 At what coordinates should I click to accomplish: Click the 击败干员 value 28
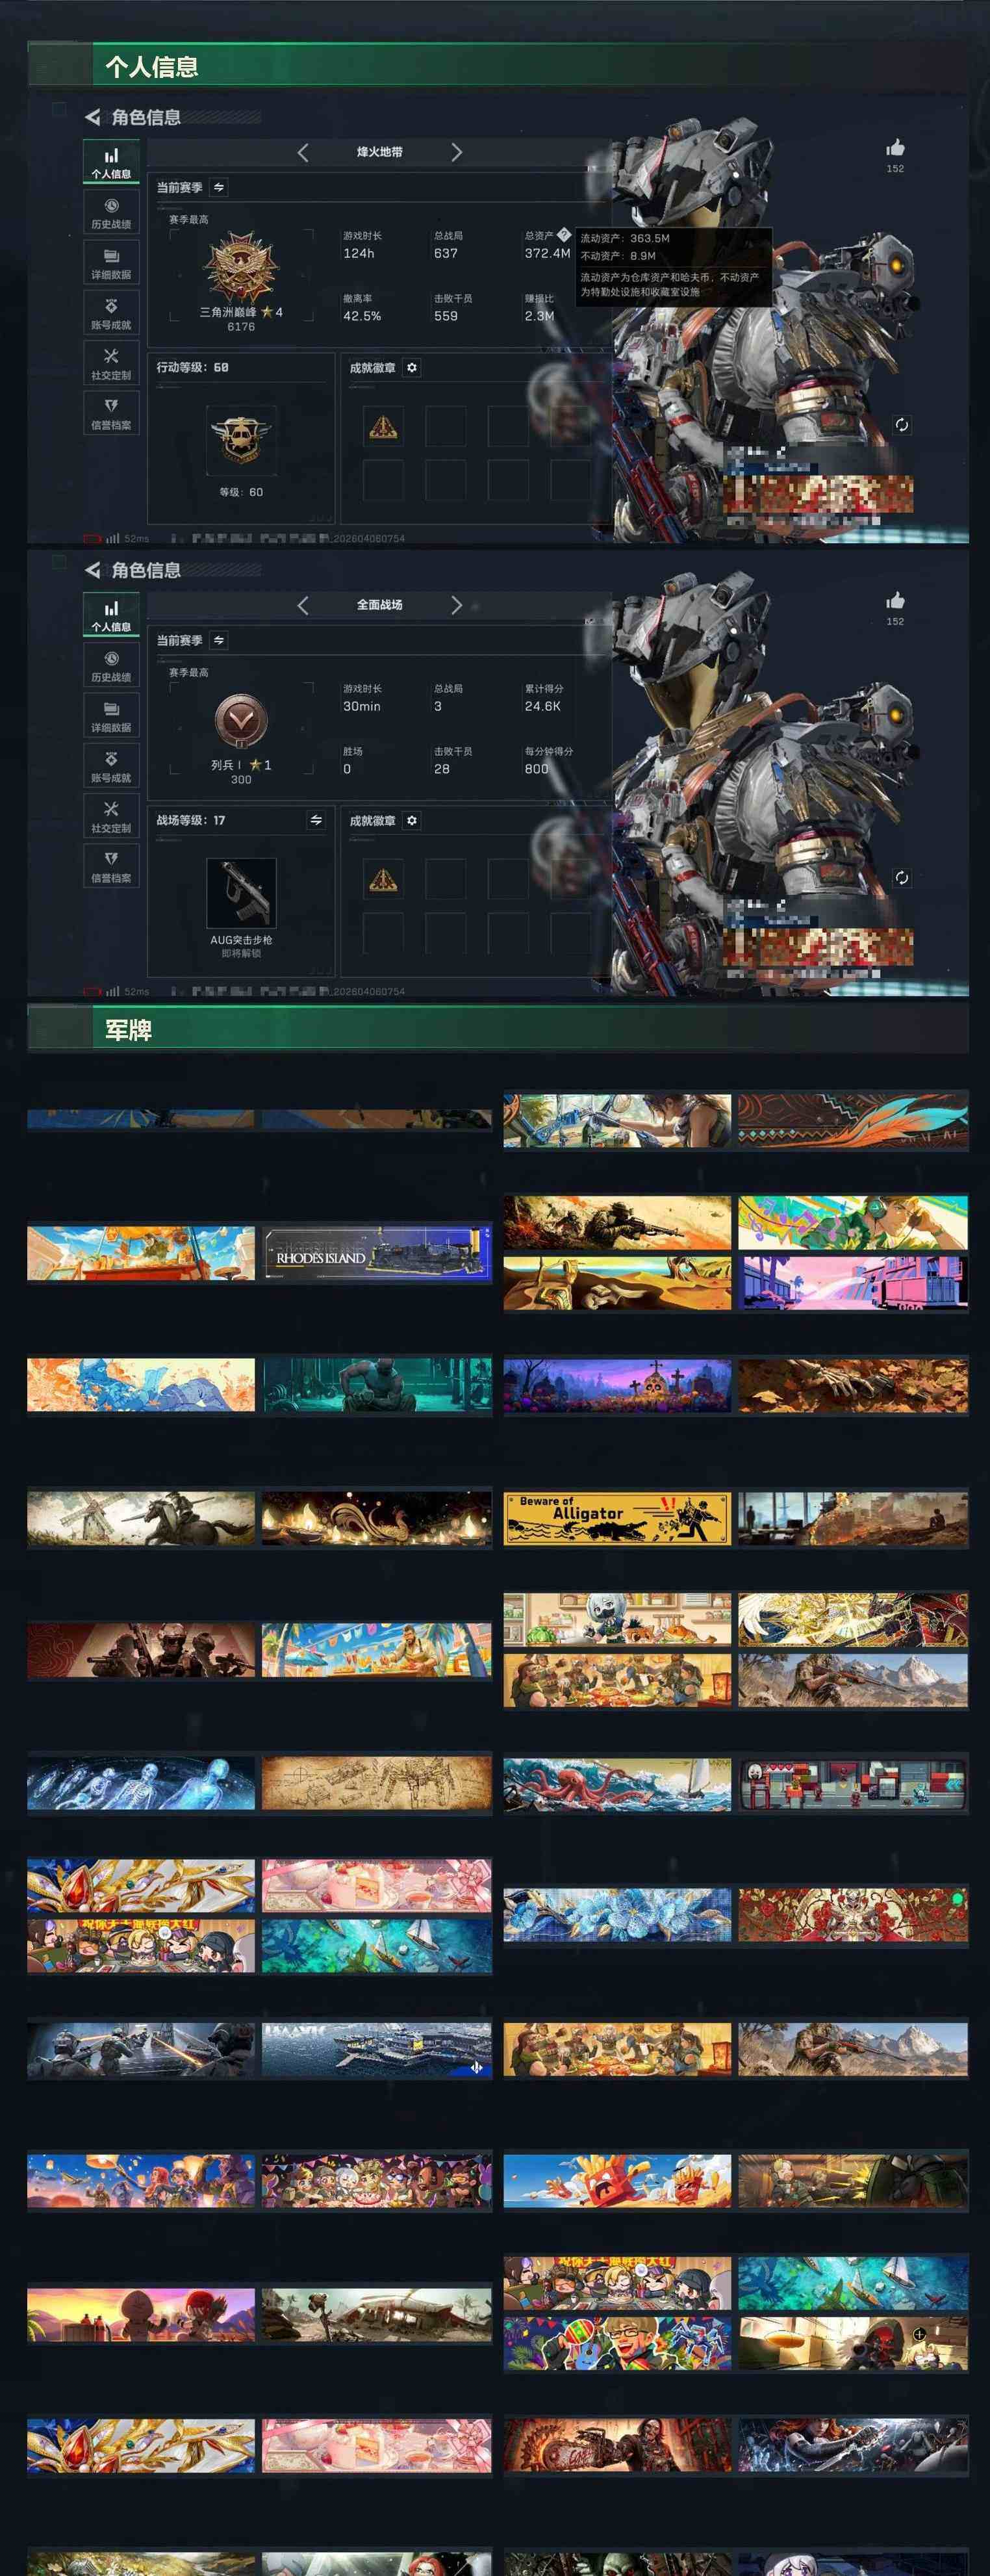442,769
